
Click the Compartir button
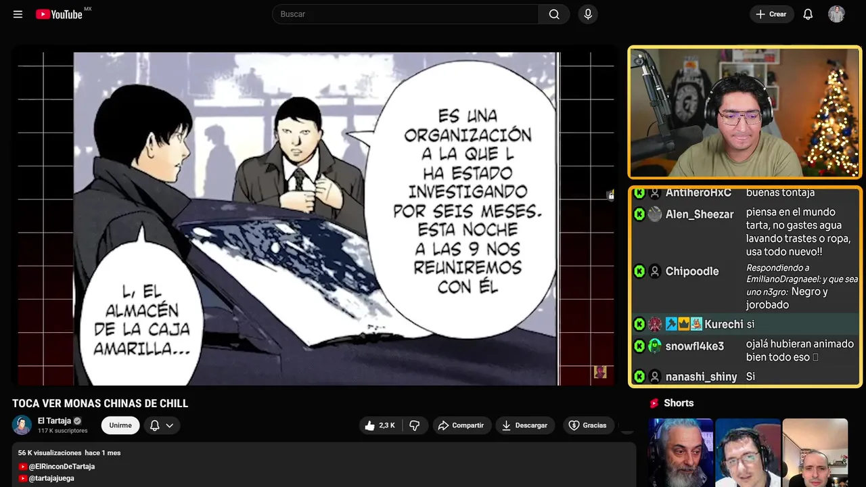pos(462,425)
